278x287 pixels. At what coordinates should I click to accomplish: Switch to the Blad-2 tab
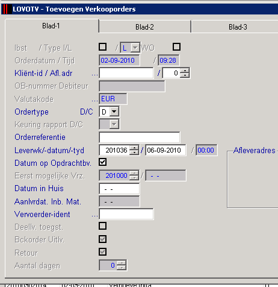(144, 27)
